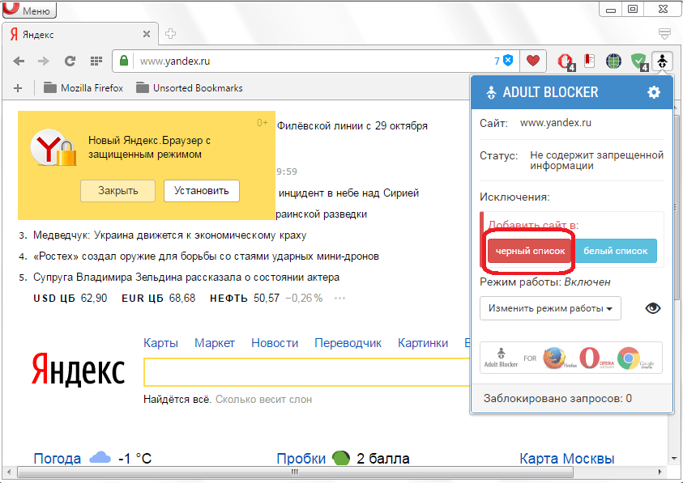This screenshot has height=483, width=683.
Task: Click the green traffic indicator icon
Action: tap(341, 458)
